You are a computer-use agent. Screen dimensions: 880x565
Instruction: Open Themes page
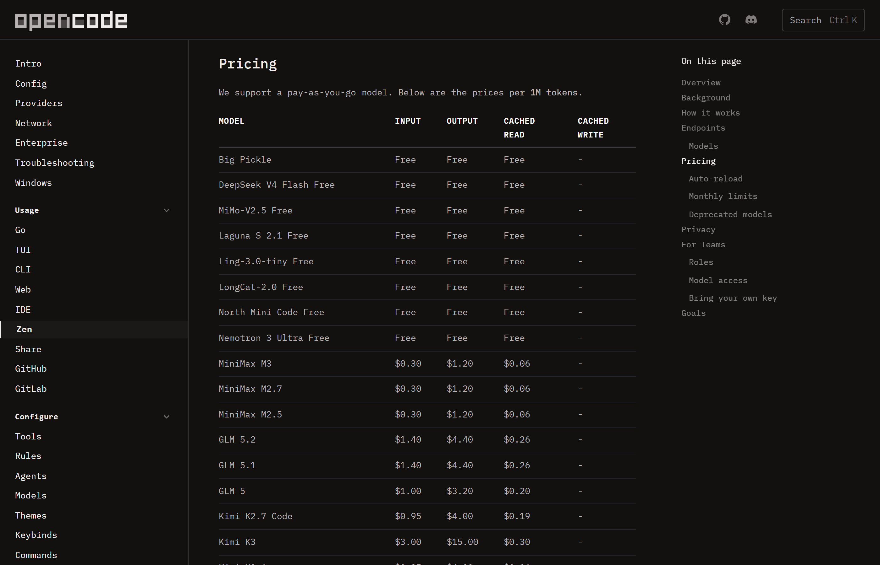pos(31,515)
